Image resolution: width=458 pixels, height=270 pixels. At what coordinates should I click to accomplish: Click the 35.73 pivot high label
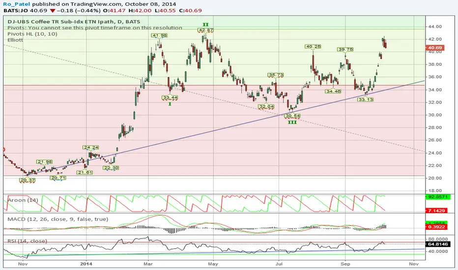tap(276, 75)
